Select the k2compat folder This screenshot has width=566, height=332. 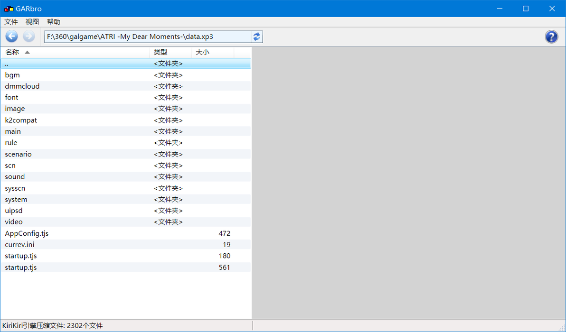126,120
